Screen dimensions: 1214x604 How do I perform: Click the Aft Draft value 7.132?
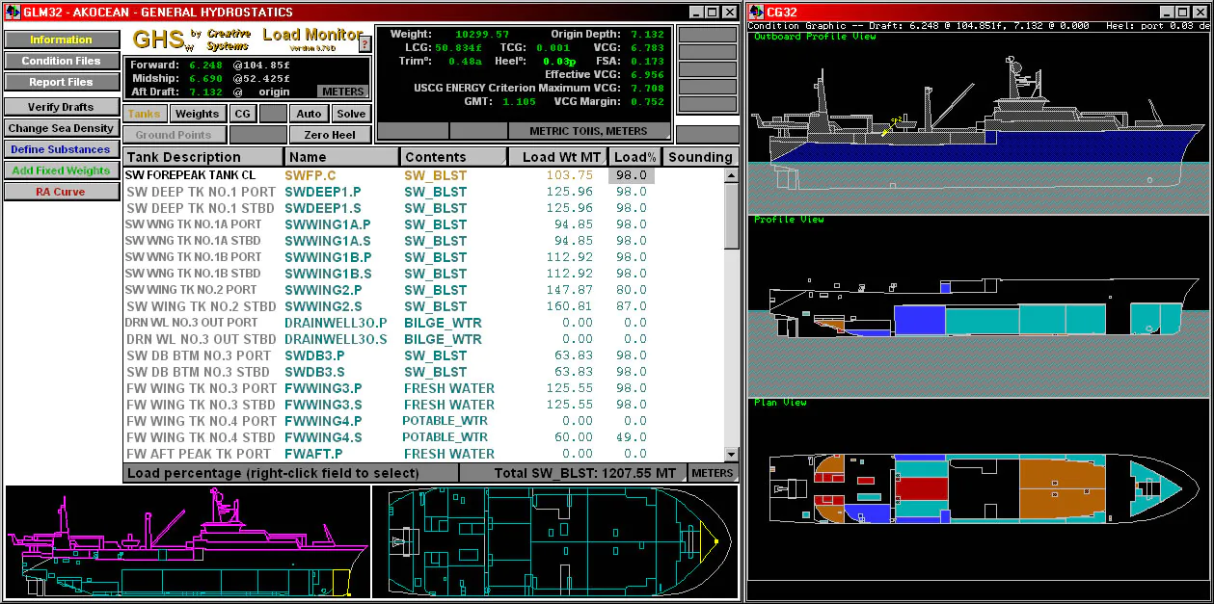pyautogui.click(x=205, y=92)
